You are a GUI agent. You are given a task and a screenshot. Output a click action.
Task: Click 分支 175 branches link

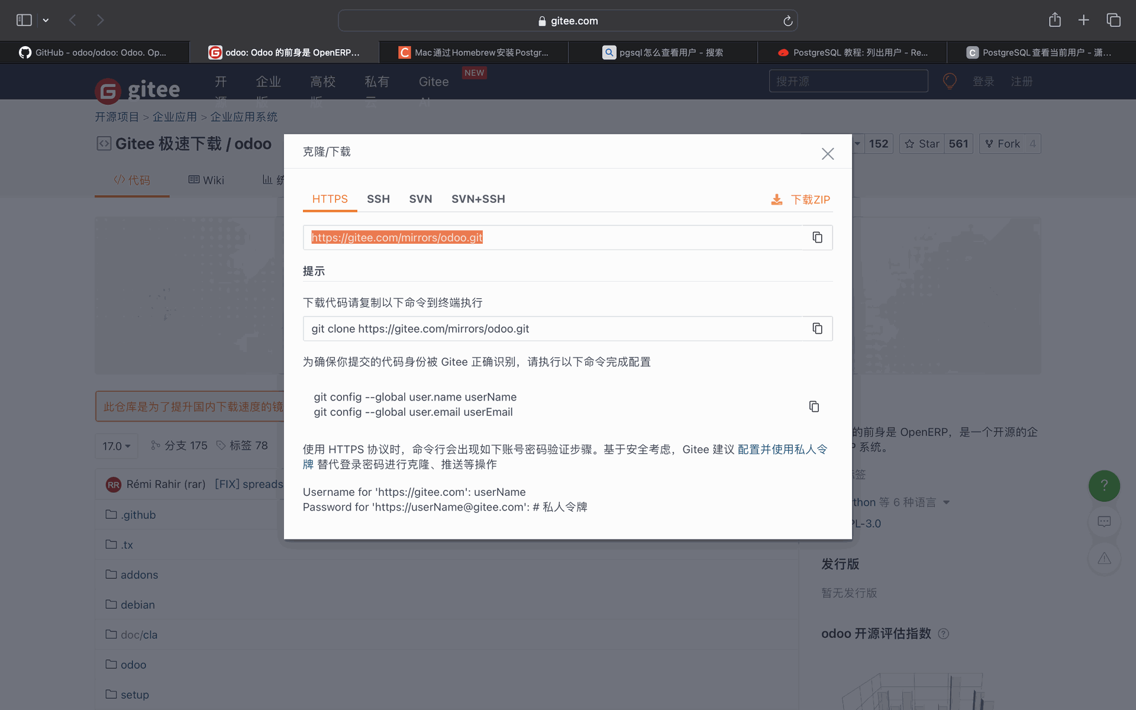click(x=179, y=446)
